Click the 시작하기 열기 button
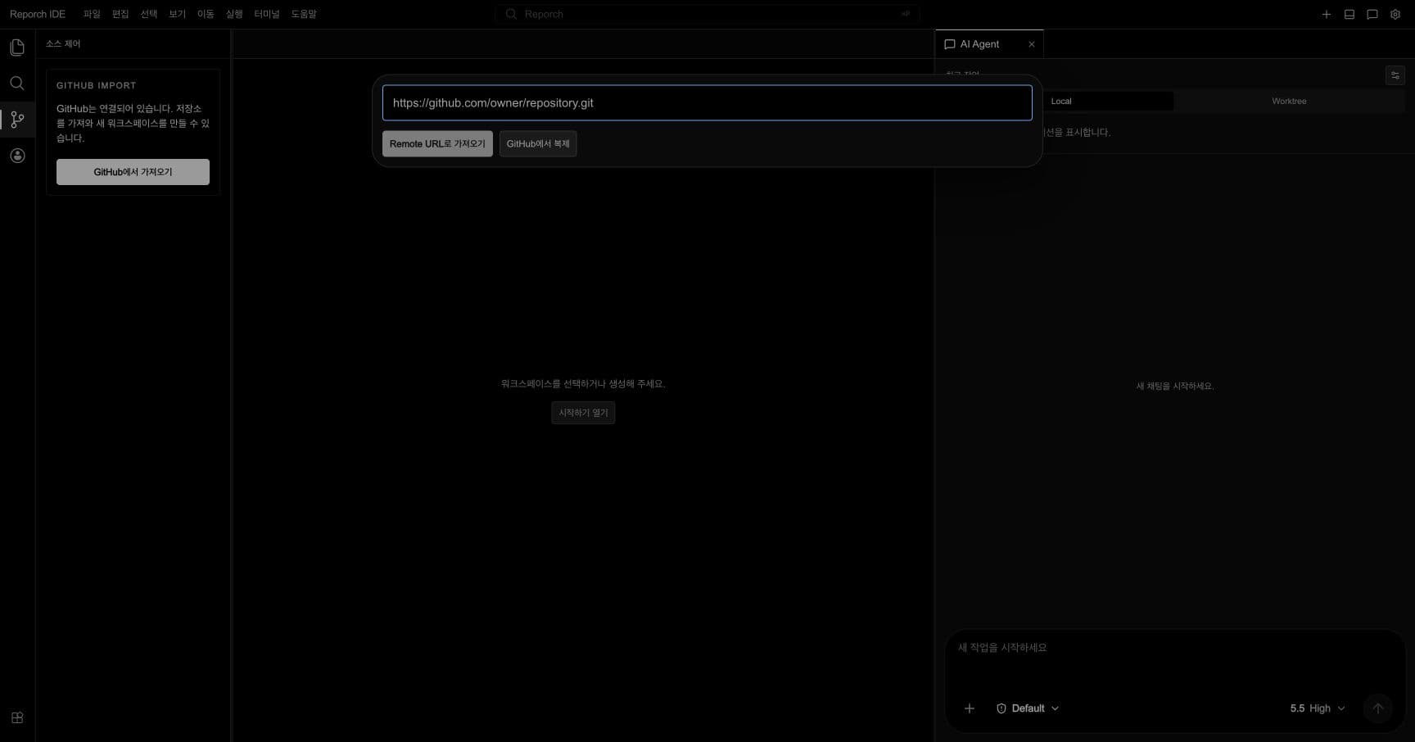 click(x=583, y=413)
